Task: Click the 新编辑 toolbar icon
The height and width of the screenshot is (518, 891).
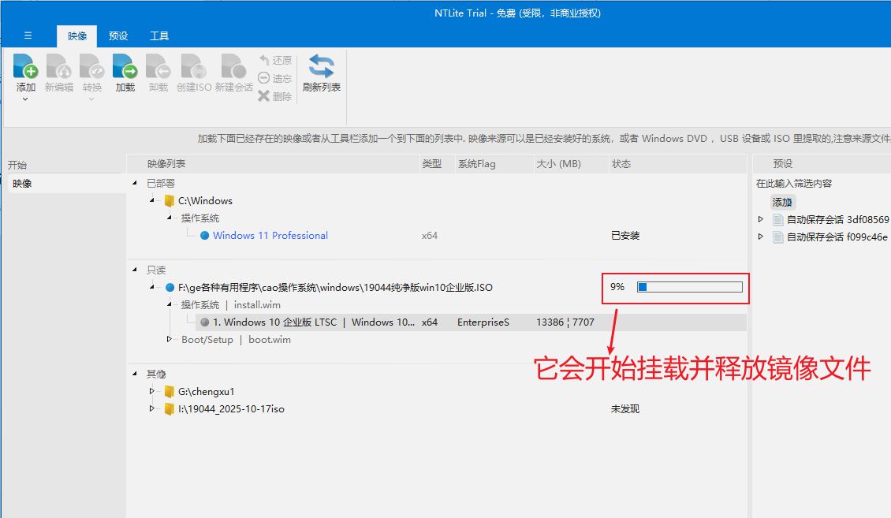Action: point(58,67)
